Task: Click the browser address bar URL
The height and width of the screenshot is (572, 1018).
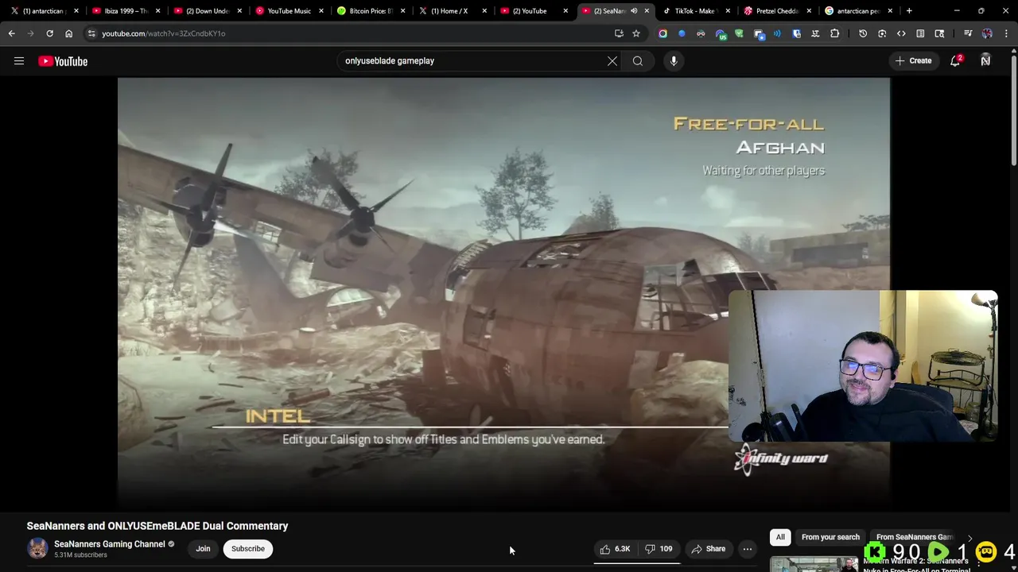Action: pos(163,33)
